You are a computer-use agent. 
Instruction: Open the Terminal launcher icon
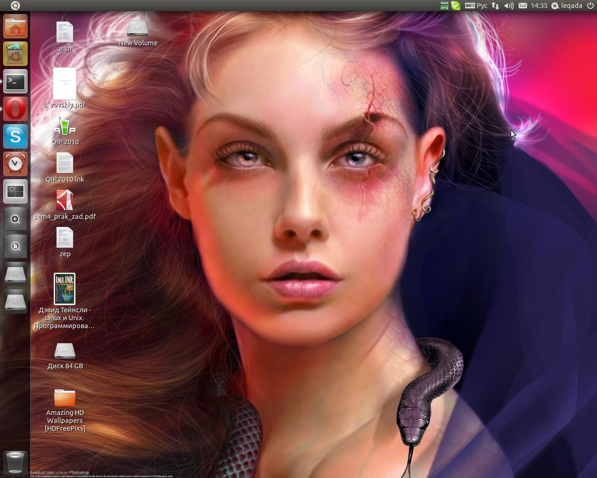(15, 81)
